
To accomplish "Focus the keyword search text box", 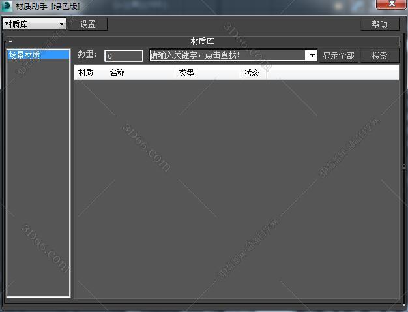I will 228,55.
